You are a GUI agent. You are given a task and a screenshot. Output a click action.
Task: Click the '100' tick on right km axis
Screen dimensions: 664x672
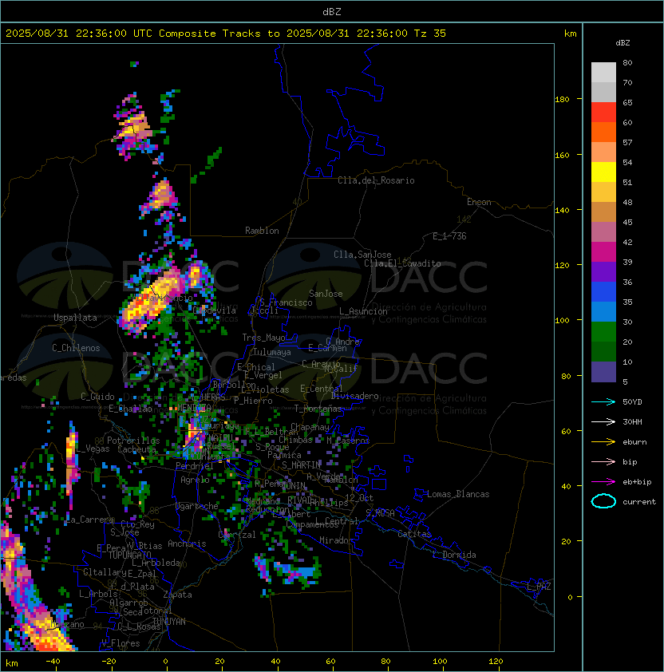click(x=562, y=321)
